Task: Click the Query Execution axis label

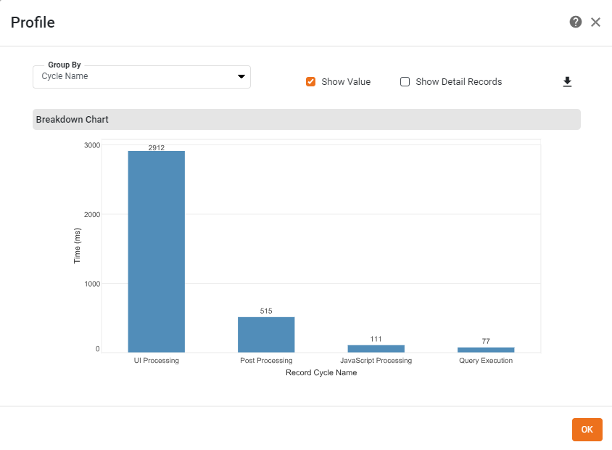Action: pos(485,361)
